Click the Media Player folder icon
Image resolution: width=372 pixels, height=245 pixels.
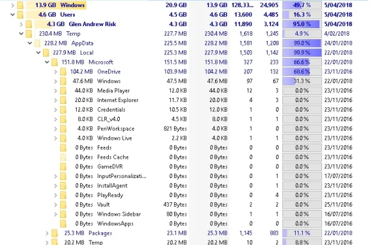pos(63,91)
